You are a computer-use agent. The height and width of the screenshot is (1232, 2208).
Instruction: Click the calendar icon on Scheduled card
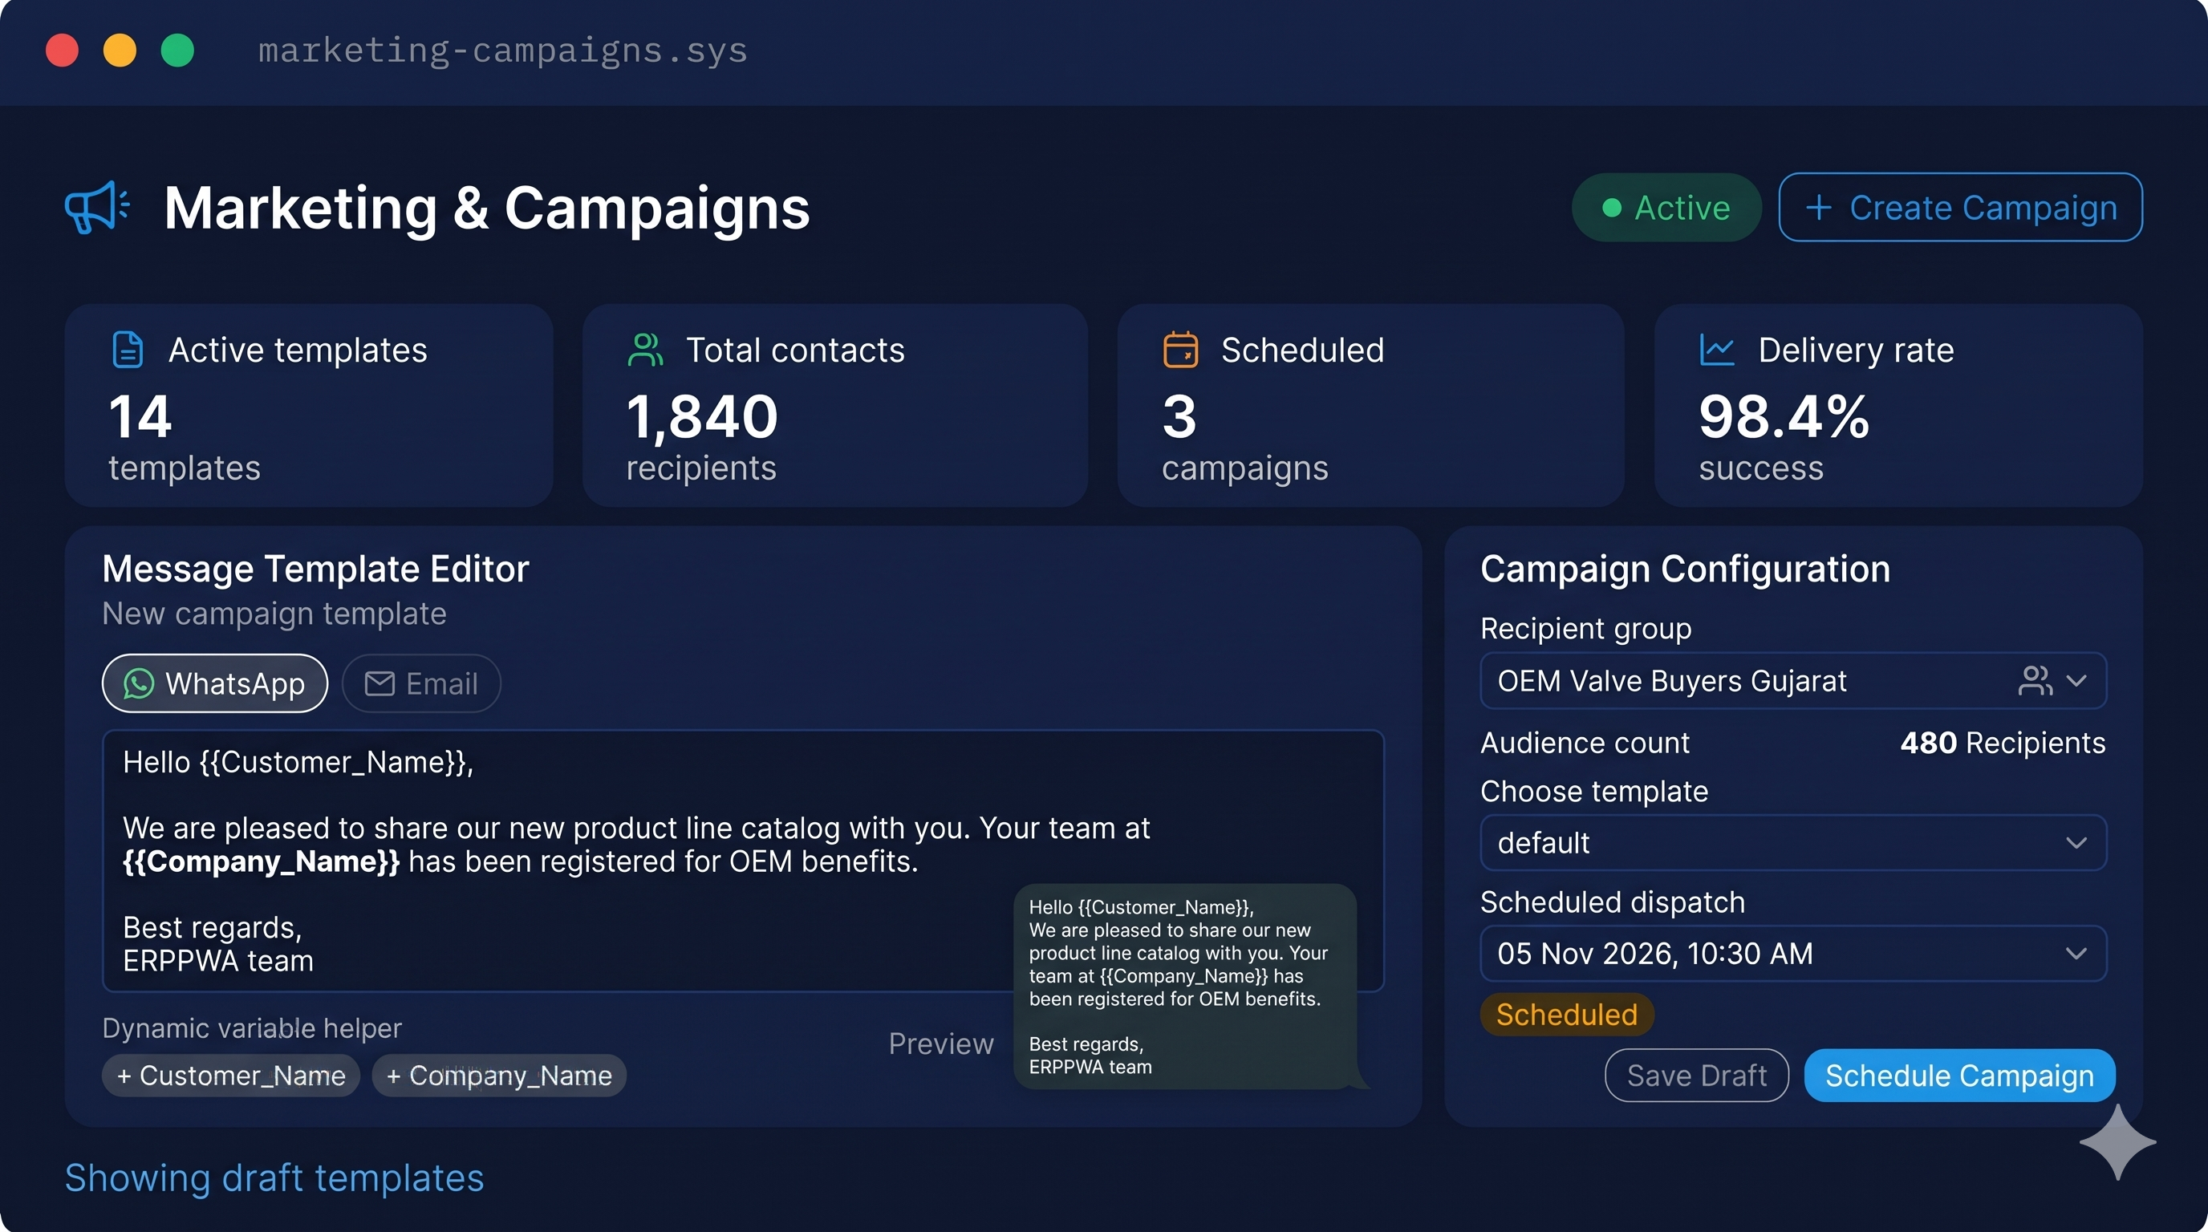(x=1180, y=350)
